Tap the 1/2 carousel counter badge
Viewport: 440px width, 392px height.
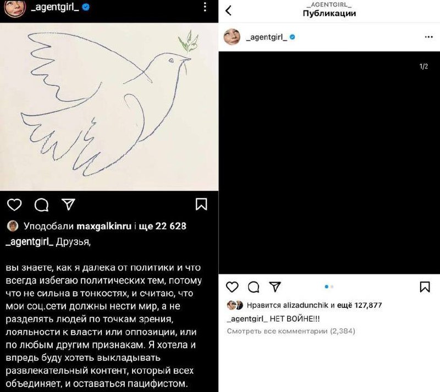click(424, 66)
